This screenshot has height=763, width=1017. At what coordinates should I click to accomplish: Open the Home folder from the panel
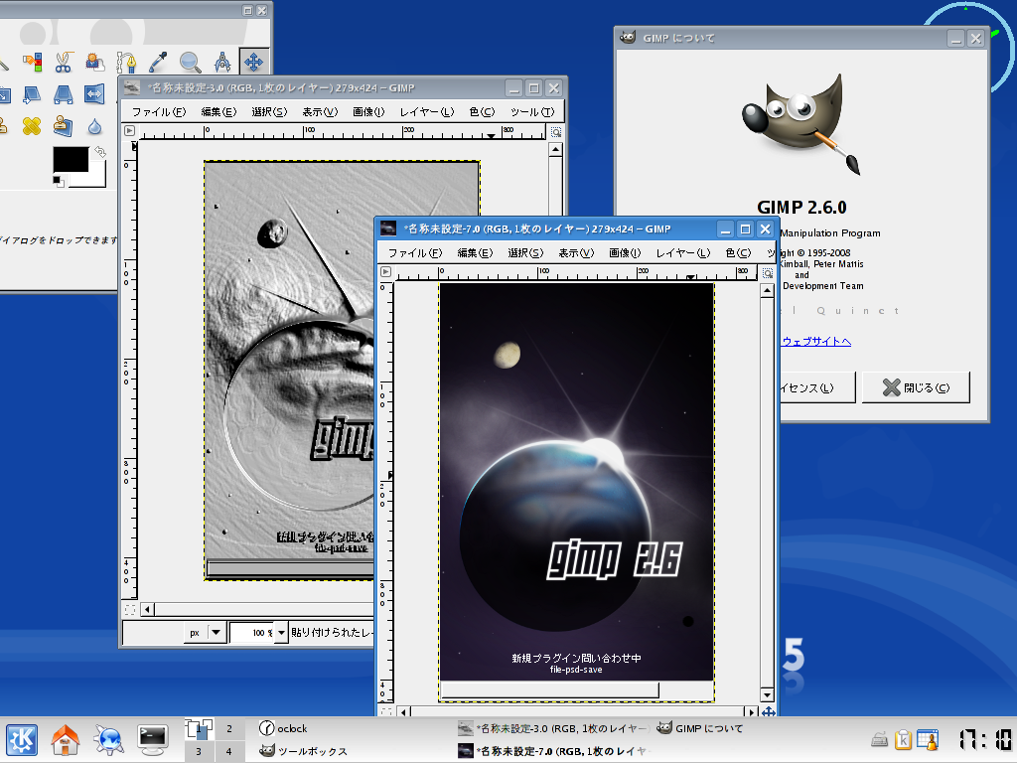[x=66, y=740]
